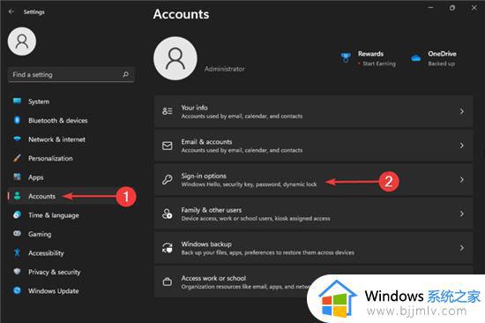485x323 pixels.
Task: Click the Accounts page heading
Action: pos(181,14)
